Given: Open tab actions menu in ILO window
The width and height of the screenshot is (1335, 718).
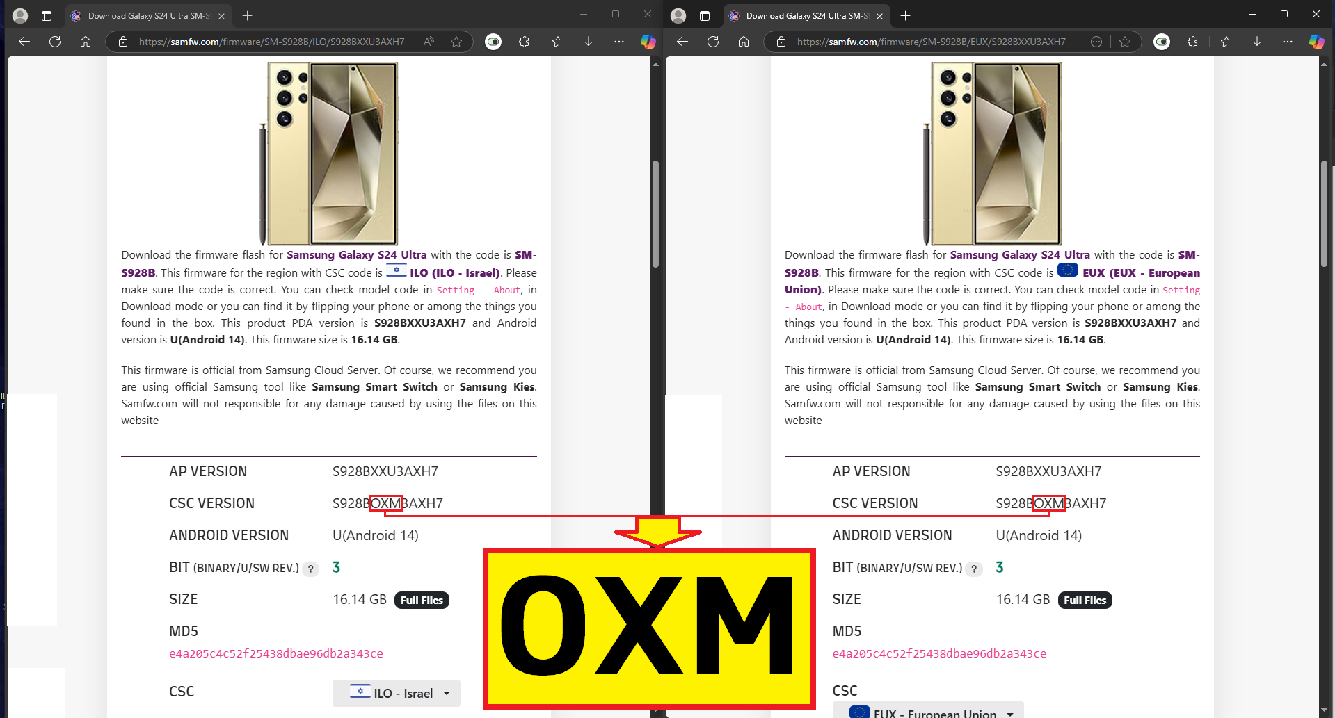Looking at the screenshot, I should pos(47,15).
